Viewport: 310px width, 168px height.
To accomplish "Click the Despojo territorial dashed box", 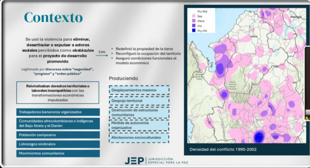I will pos(139,101).
